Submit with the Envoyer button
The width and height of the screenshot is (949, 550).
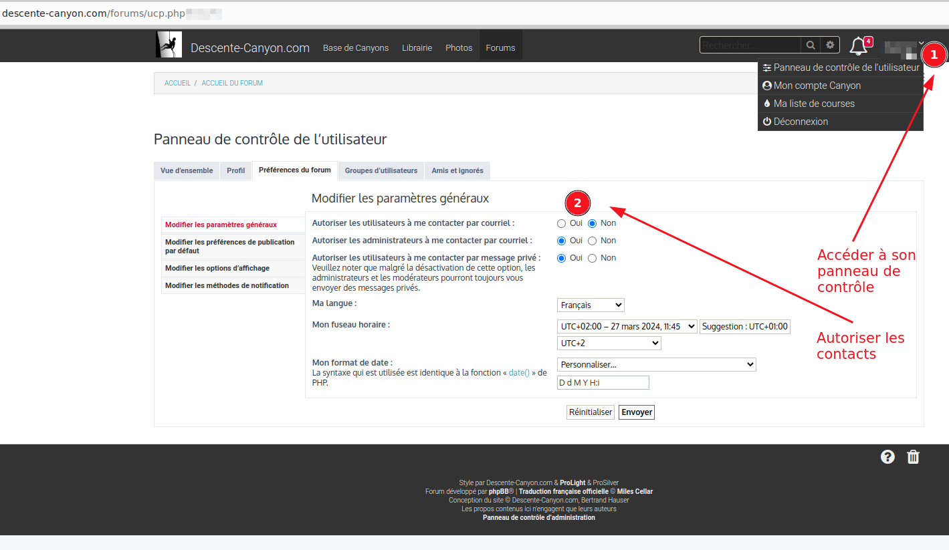637,412
